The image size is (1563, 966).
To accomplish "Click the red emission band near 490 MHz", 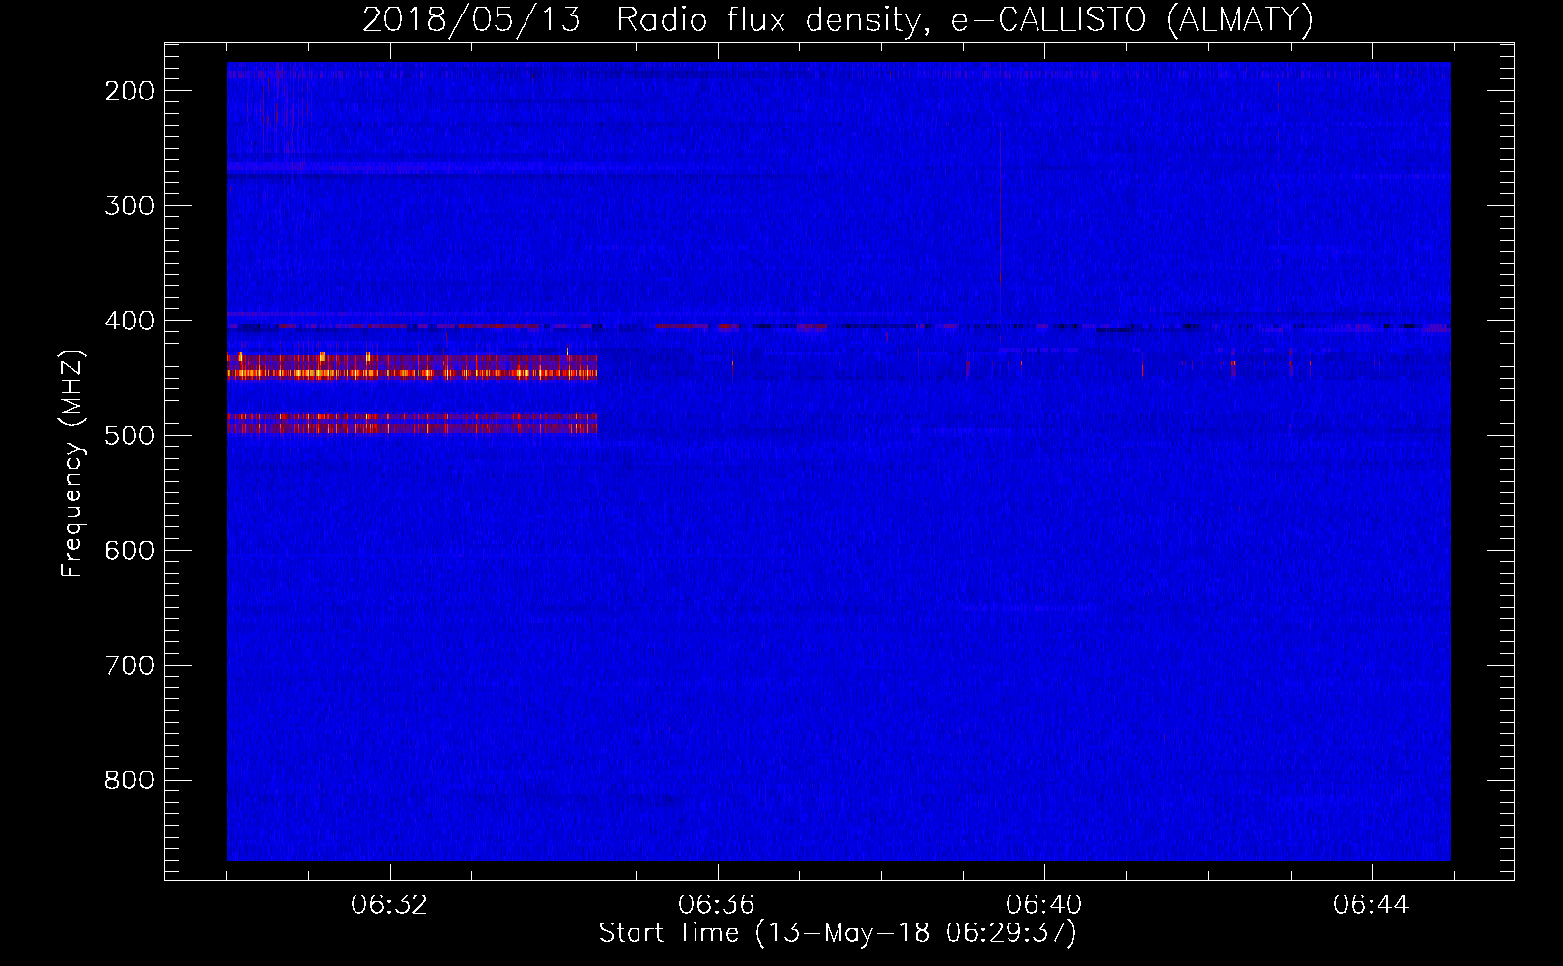I will tap(412, 423).
